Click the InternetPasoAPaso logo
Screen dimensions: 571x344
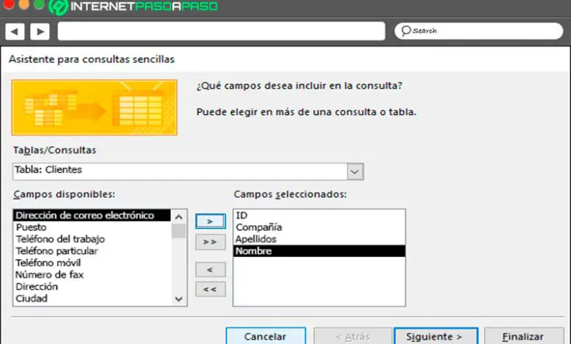(x=133, y=7)
